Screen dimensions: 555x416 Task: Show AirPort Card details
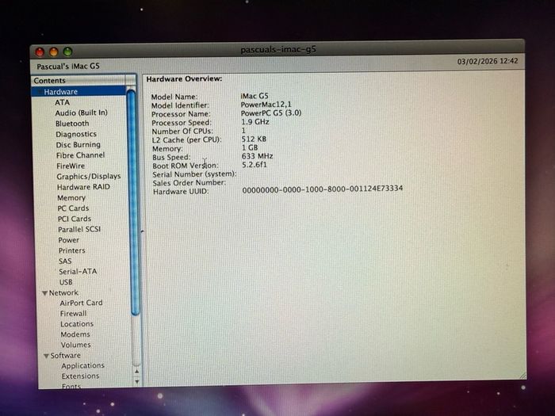81,303
